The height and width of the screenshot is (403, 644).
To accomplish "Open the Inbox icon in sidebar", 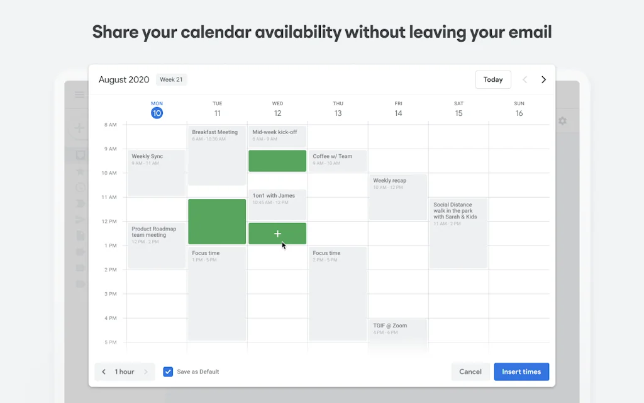I will (80, 155).
